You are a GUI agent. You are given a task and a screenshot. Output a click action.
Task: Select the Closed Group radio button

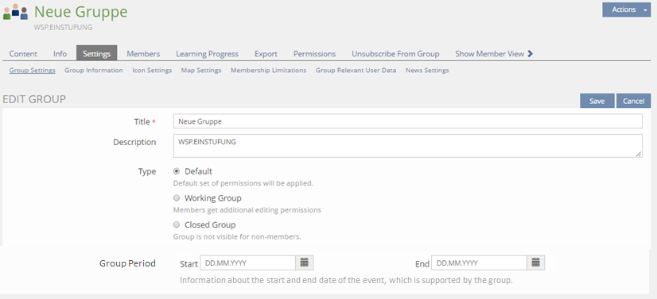point(177,224)
